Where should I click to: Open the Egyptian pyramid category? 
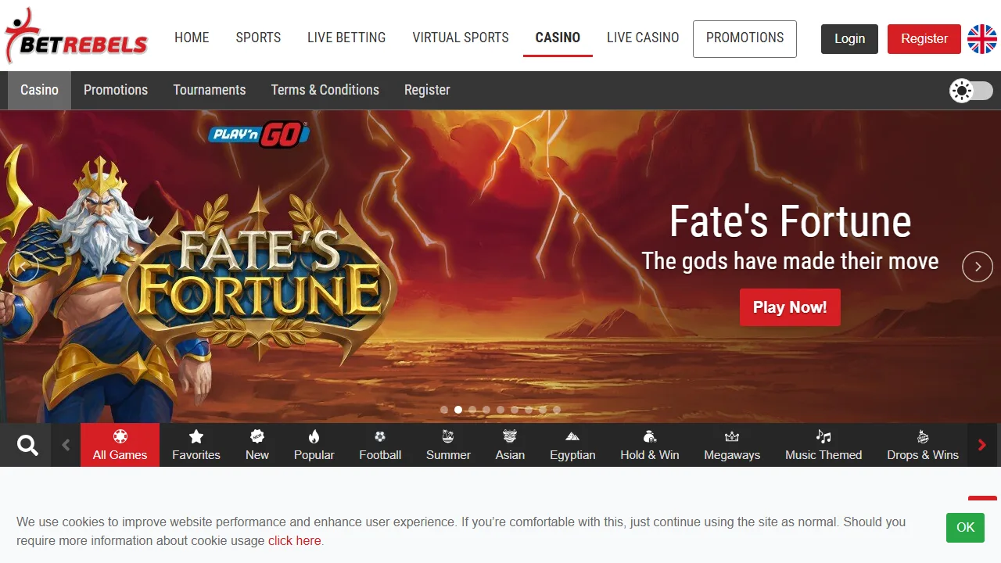pos(572,445)
